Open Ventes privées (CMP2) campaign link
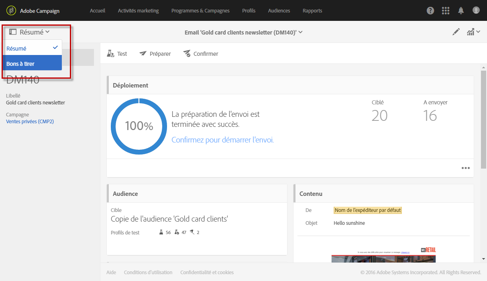The height and width of the screenshot is (281, 487). pyautogui.click(x=30, y=122)
